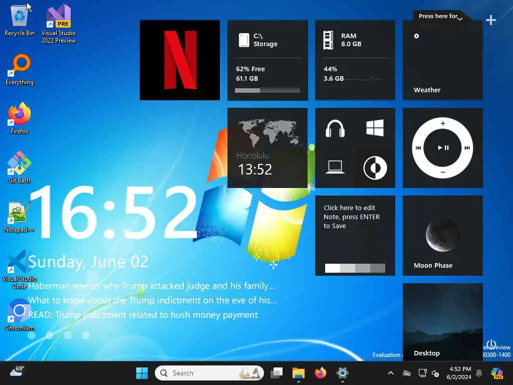Screen dimensions: 513x385
Task: Click the laptop icon in the tile
Action: [x=335, y=167]
